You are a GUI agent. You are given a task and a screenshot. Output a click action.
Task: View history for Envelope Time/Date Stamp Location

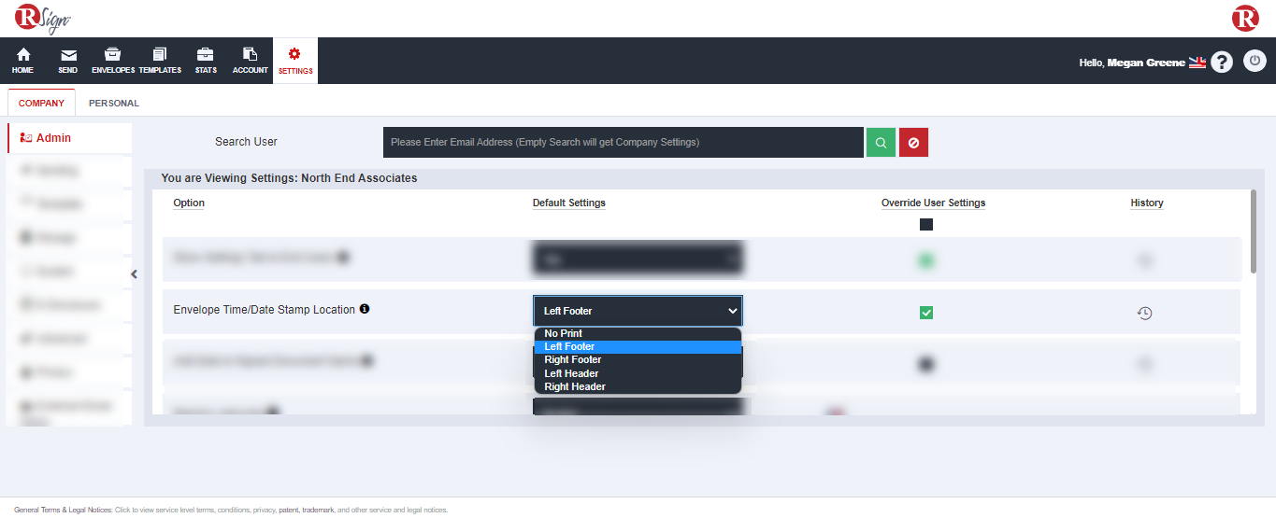point(1144,314)
